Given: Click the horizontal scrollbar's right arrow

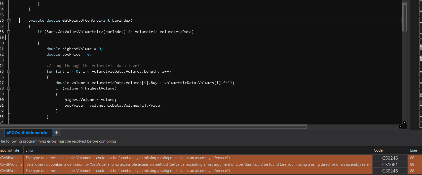Looking at the screenshot, I should pos(400,126).
